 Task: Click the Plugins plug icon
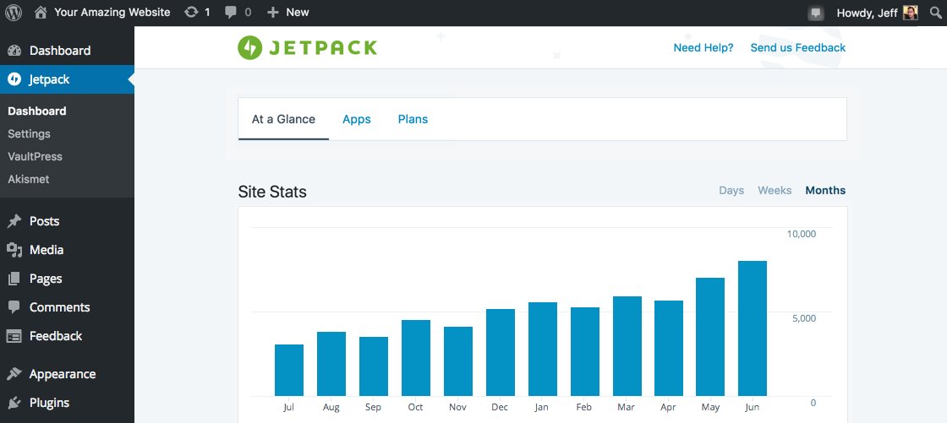click(x=14, y=403)
